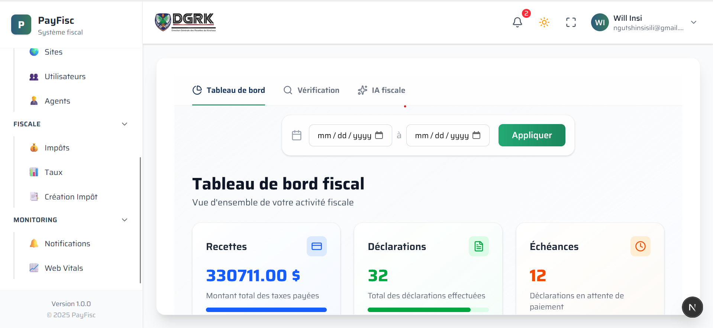
Task: Collapse the FISCALE sidebar section
Action: point(125,124)
